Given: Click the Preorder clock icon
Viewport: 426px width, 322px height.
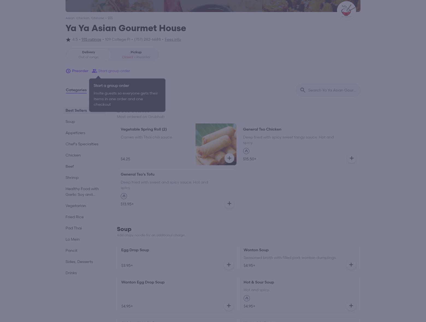Looking at the screenshot, I should (68, 71).
